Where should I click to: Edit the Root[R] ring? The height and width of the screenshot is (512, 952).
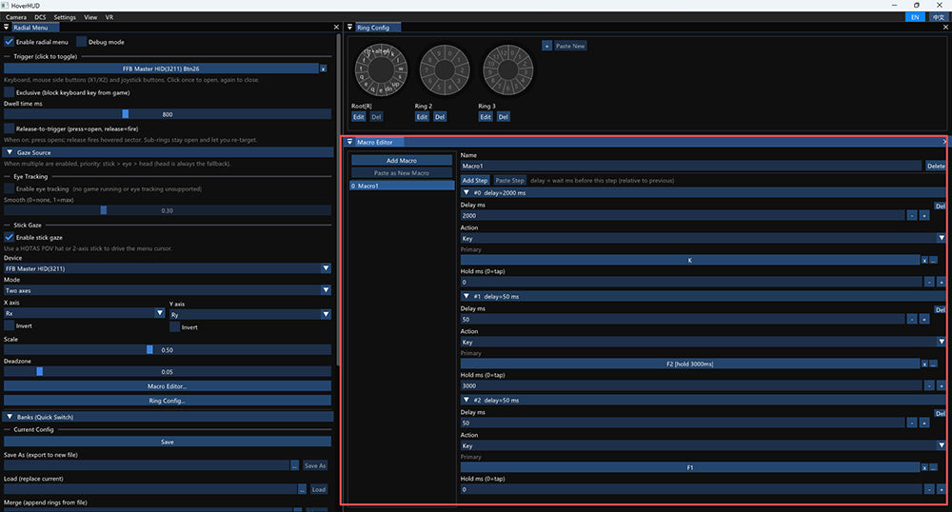pos(359,116)
